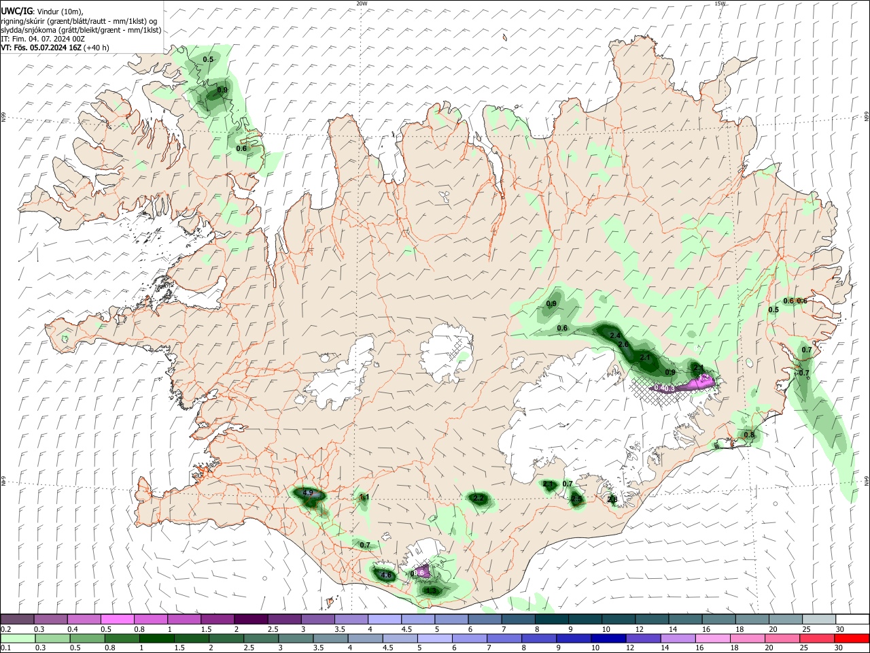870x653 pixels.
Task: Click the palest green swatch starting the rain scale
Action: [18, 639]
